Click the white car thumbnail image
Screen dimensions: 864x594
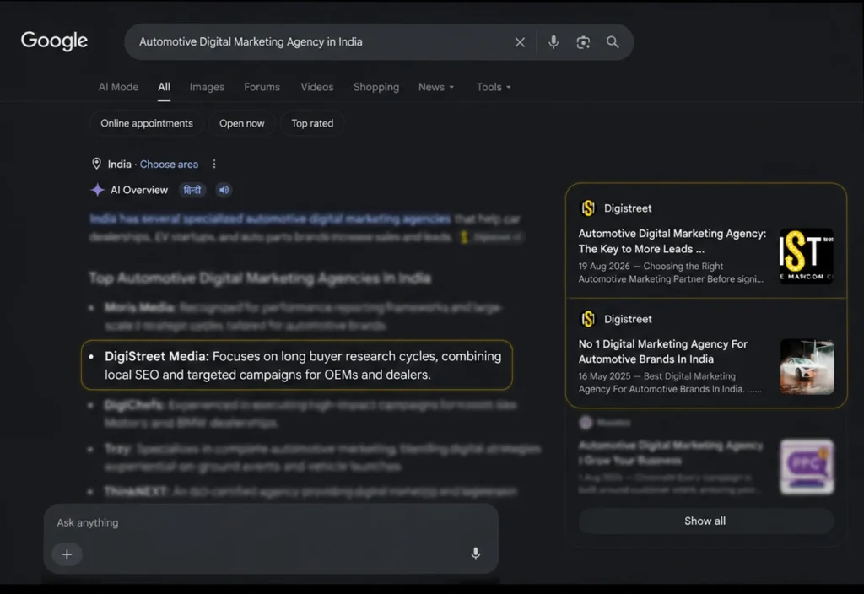point(807,366)
